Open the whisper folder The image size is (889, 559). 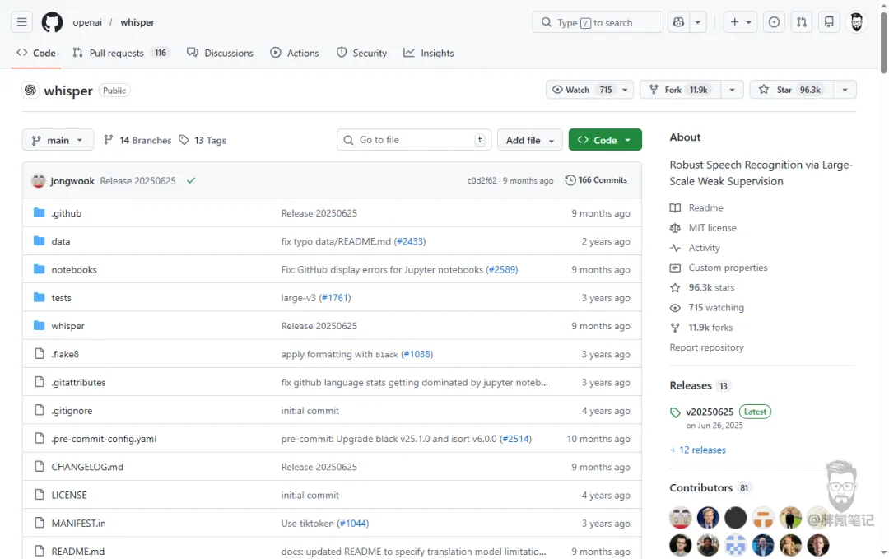pyautogui.click(x=68, y=326)
